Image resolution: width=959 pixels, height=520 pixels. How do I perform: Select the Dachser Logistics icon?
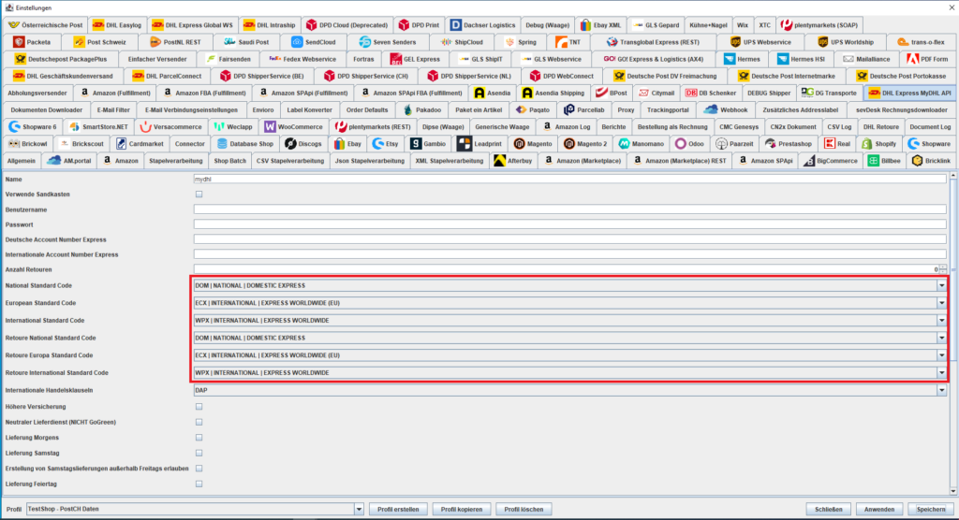point(456,25)
